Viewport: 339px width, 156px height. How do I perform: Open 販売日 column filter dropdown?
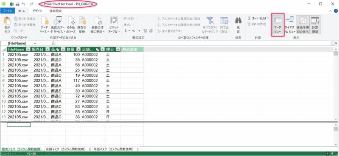[x=47, y=49]
